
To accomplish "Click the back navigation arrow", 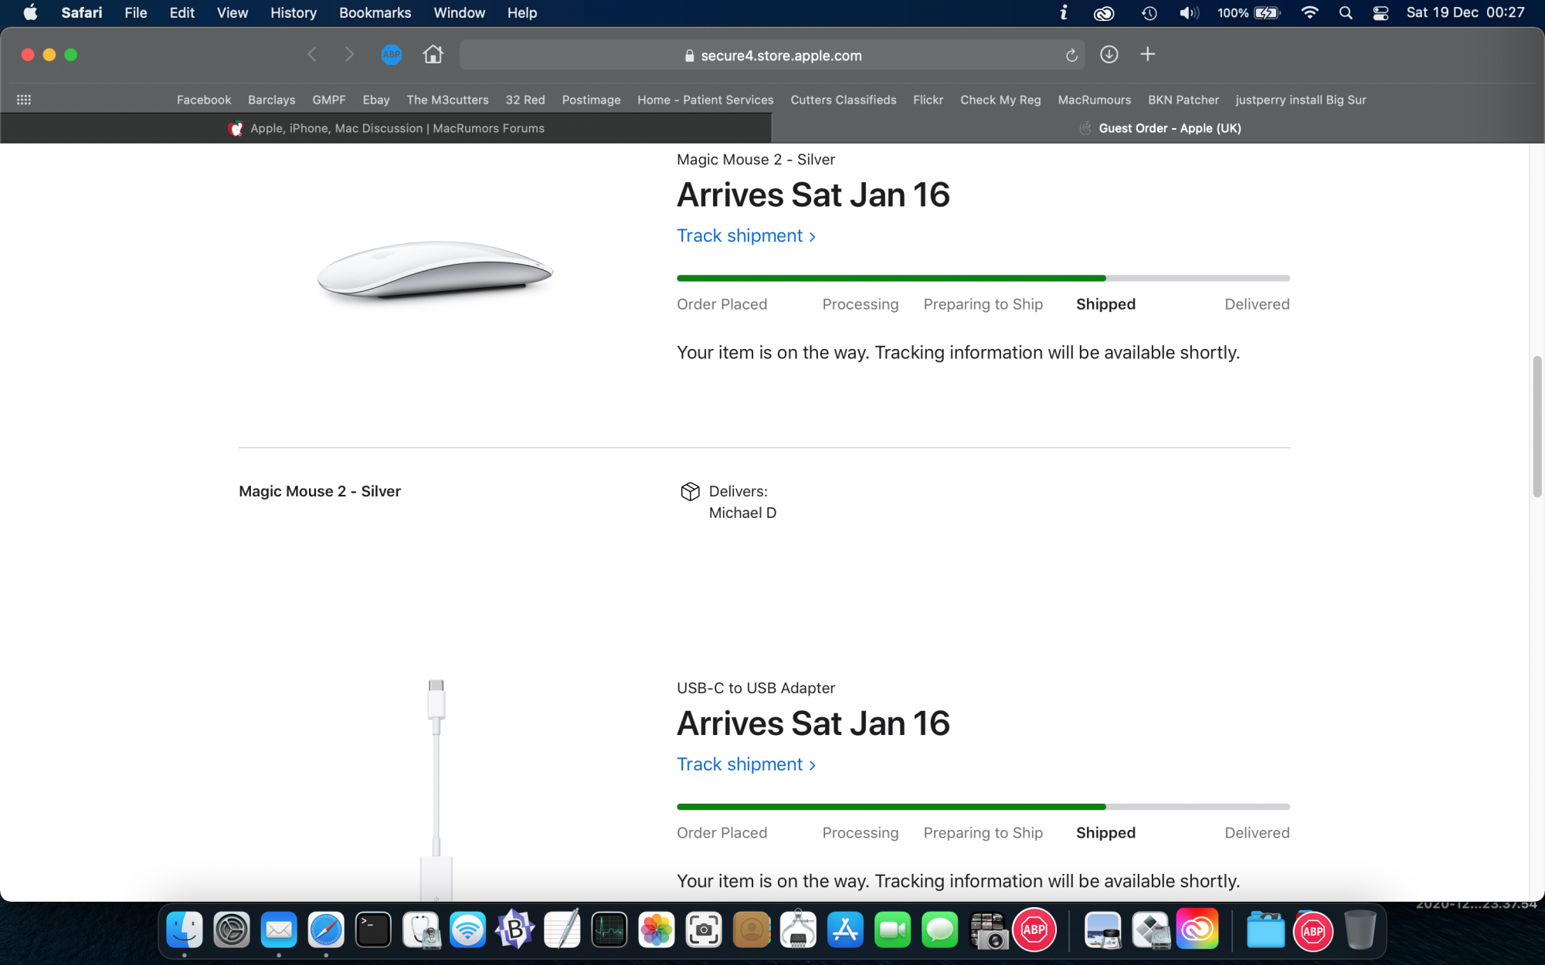I will pyautogui.click(x=312, y=55).
